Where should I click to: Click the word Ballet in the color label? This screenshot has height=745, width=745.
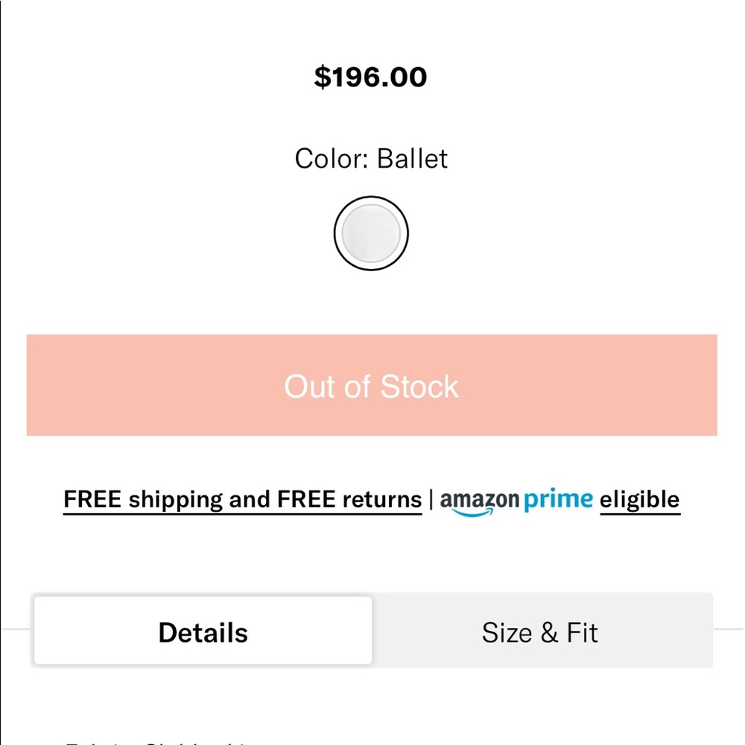413,158
